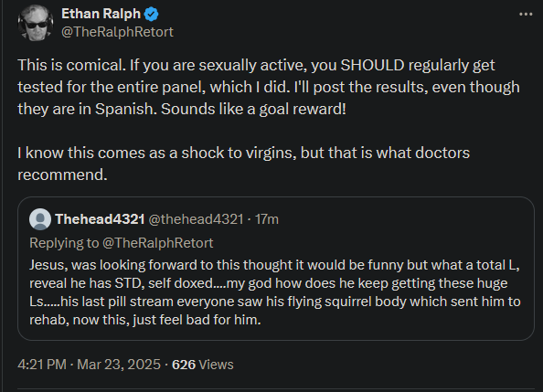Click the 626 Views count
The height and width of the screenshot is (392, 543).
(203, 365)
